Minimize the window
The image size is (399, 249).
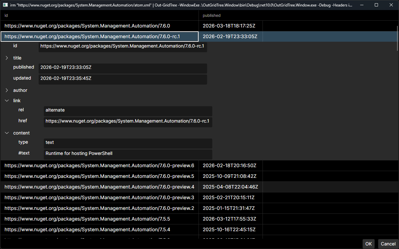pyautogui.click(x=362, y=5)
